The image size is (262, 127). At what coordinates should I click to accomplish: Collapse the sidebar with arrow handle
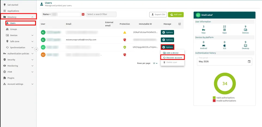36,49
